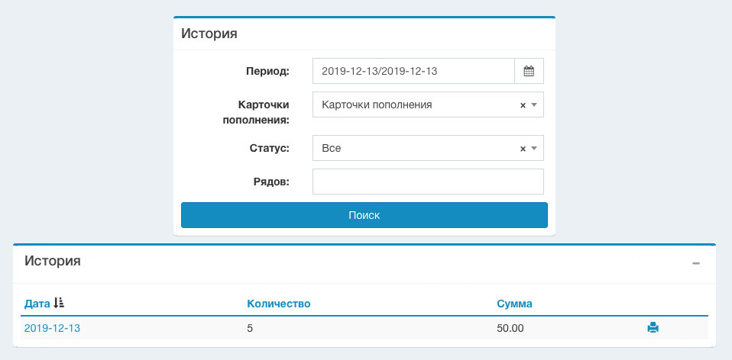Focus the Рядов input field
The width and height of the screenshot is (732, 360).
428,182
